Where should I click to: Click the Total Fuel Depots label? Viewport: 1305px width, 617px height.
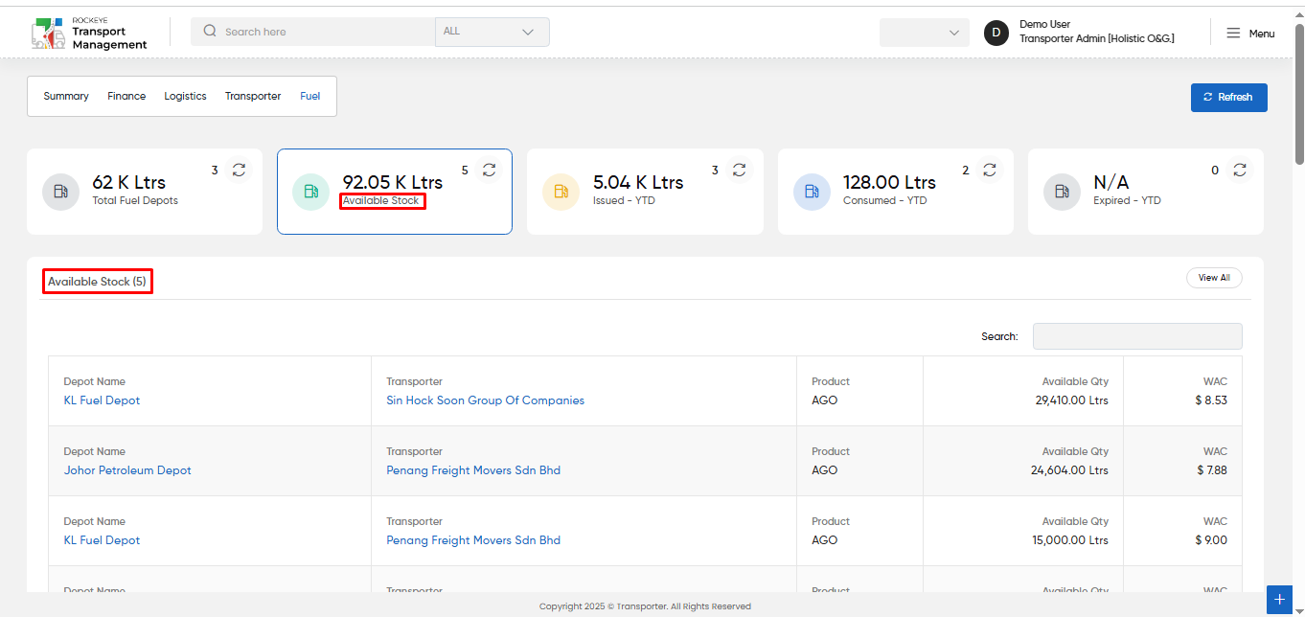coord(135,201)
